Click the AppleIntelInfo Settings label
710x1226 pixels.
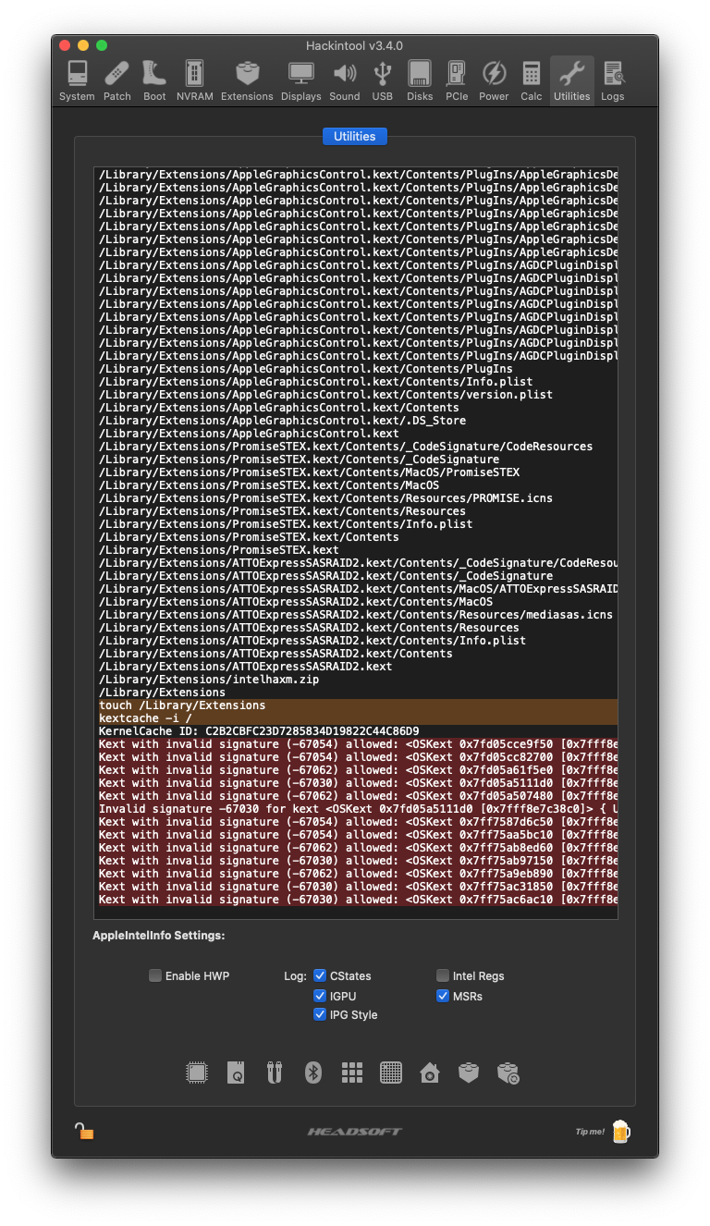pyautogui.click(x=158, y=936)
